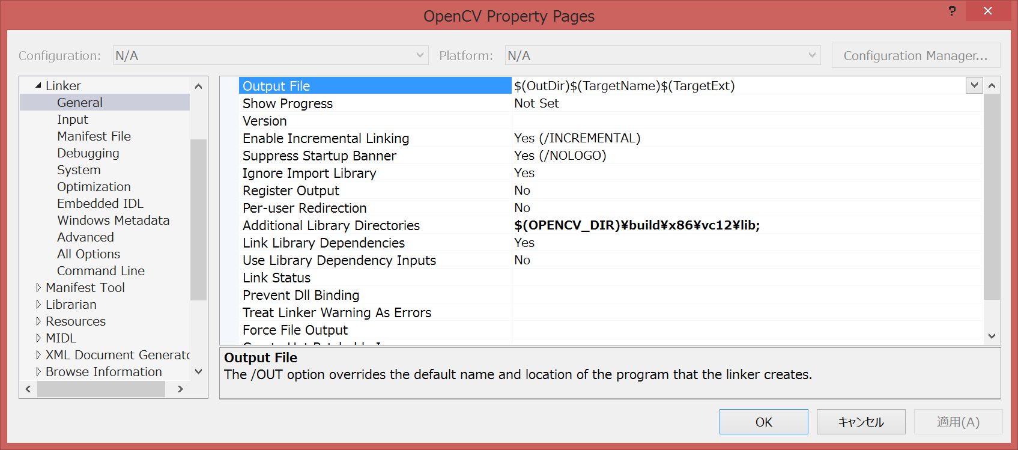Click the $(OPENCV_DIR) library path value
1018x450 pixels.
coord(637,225)
